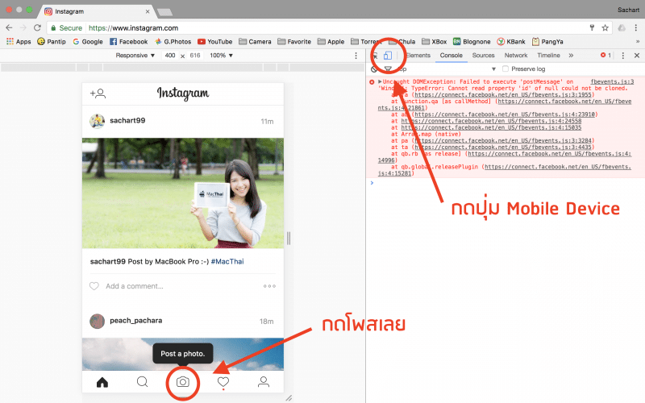
Task: Expand the Uncaught DOMException error
Action: click(380, 82)
